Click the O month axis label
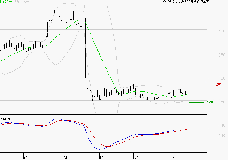Image resolution: width=228 pixels, height=160 pixels. coord(25,158)
